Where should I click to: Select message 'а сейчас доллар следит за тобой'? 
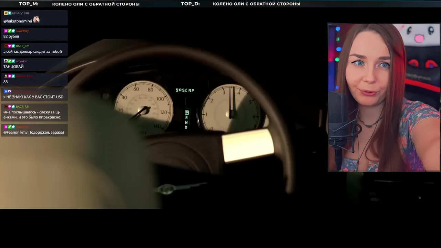33,51
